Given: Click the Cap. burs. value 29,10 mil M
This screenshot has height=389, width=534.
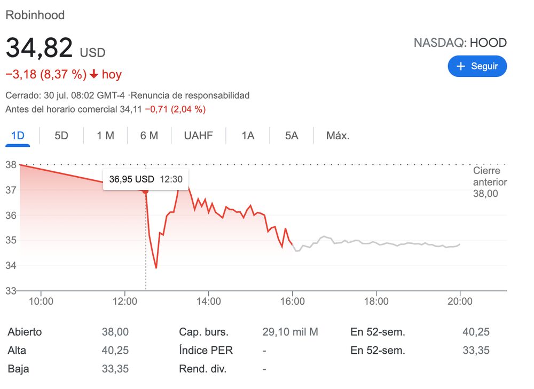Looking at the screenshot, I should tap(290, 332).
